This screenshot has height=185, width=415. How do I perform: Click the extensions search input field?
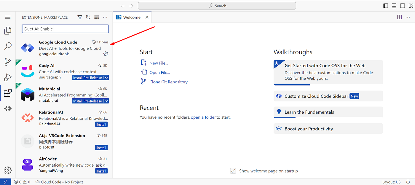click(65, 29)
